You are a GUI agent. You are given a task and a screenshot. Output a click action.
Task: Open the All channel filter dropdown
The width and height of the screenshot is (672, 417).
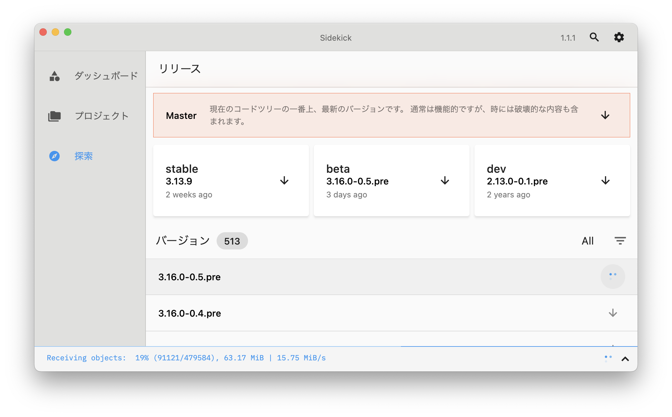587,241
